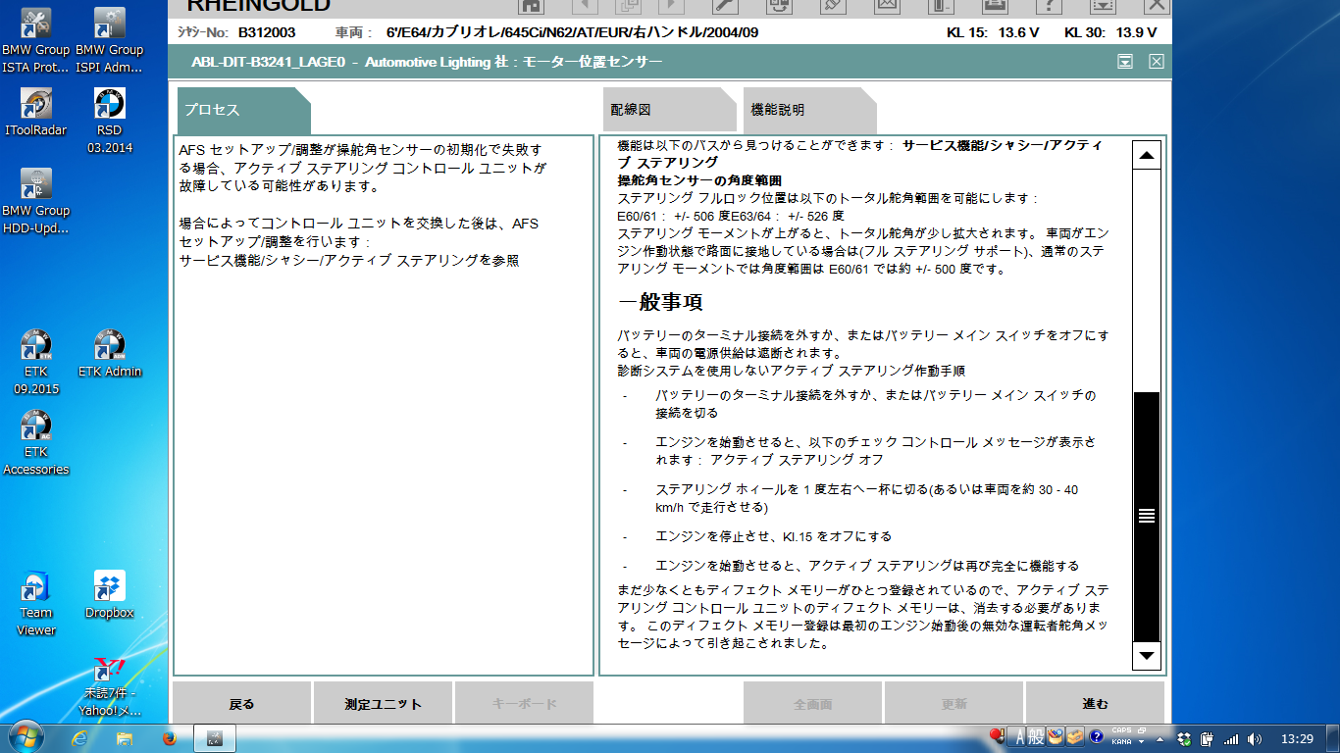Click the 更新 button
Image resolution: width=1340 pixels, height=753 pixels.
tap(954, 704)
